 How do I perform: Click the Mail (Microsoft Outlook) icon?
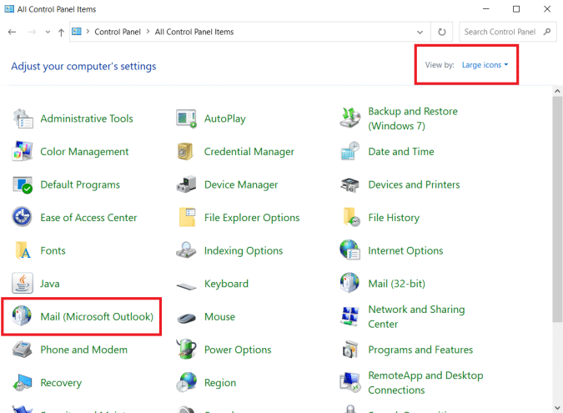22,315
